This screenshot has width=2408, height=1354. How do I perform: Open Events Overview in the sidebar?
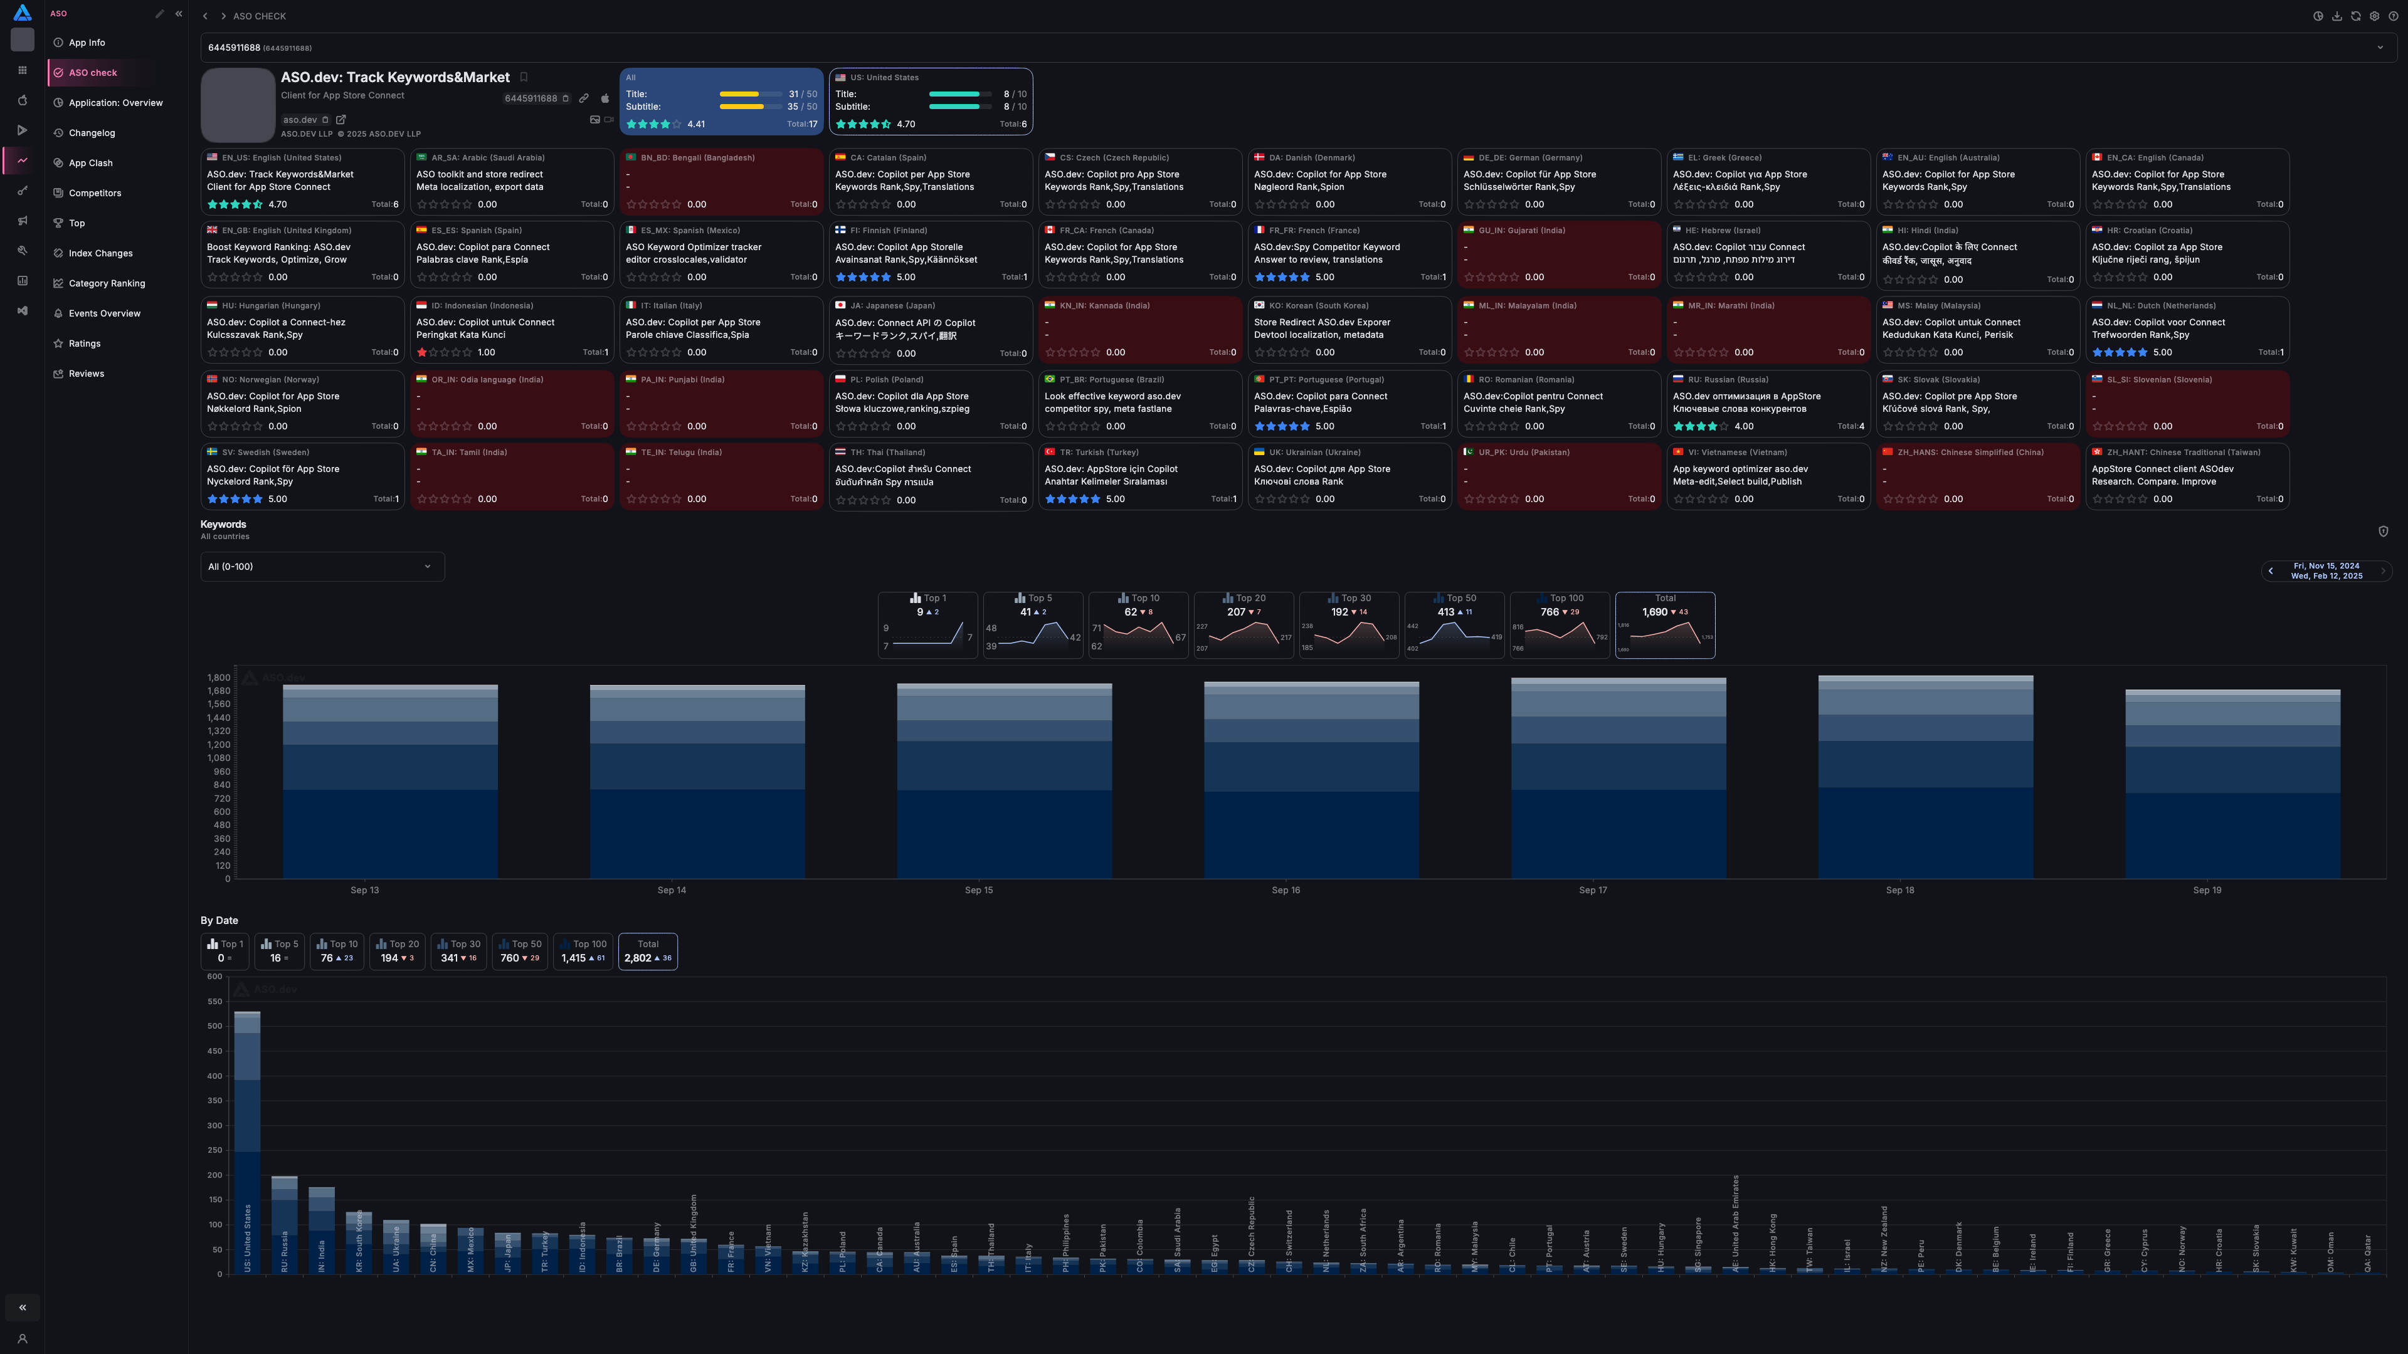pyautogui.click(x=117, y=313)
